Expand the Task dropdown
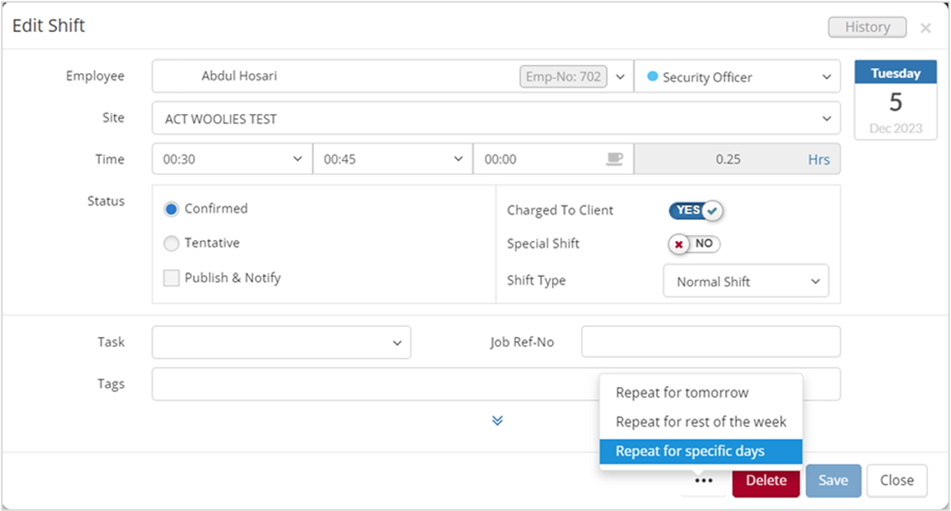 (x=281, y=343)
